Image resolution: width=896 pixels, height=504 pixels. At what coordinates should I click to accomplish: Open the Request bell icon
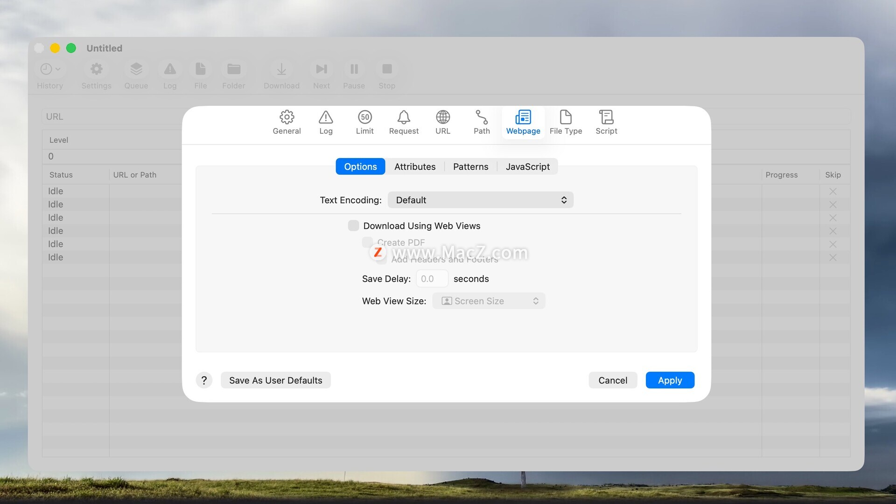(x=404, y=117)
